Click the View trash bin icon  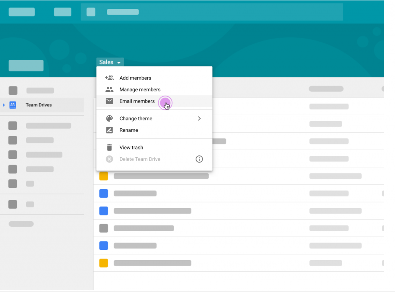pyautogui.click(x=109, y=147)
